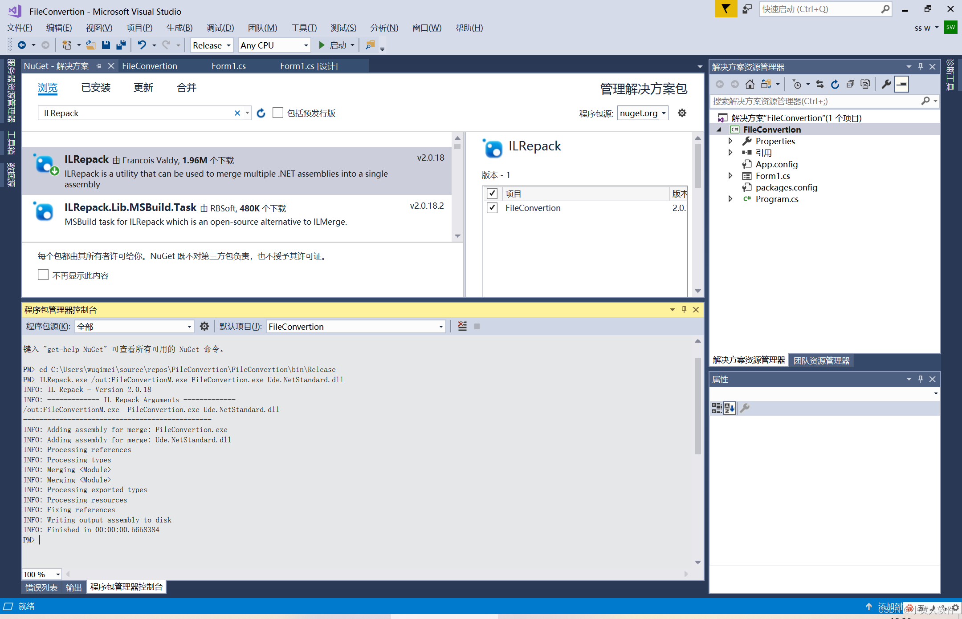Sync Solution Explorer with the active document
962x619 pixels.
pyautogui.click(x=820, y=84)
